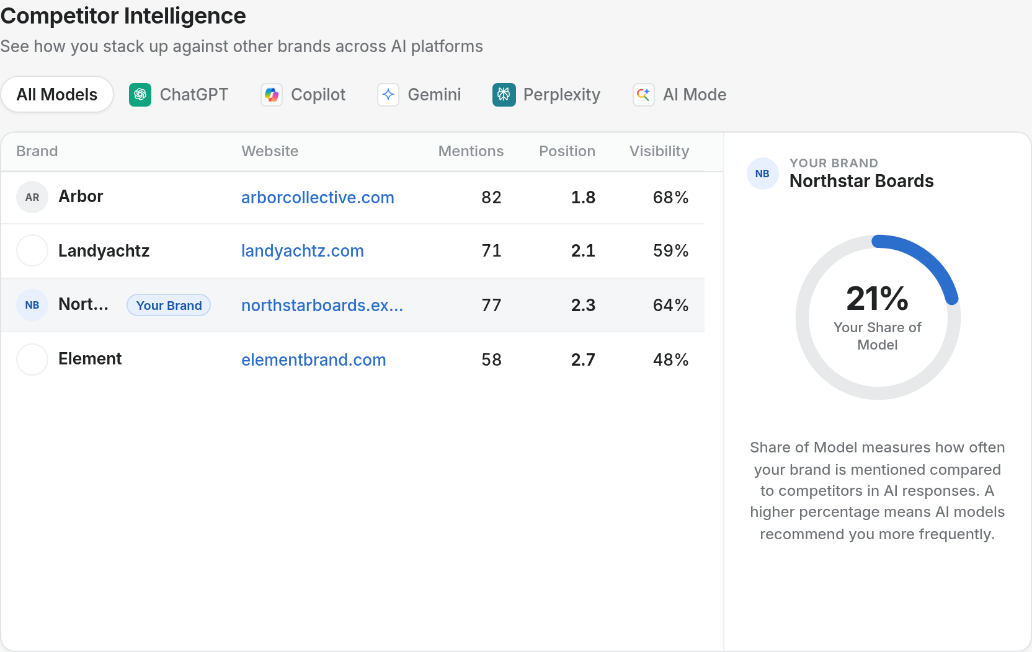Switch to the Copilot tab label
Screen dimensions: 1032x652
tap(318, 95)
